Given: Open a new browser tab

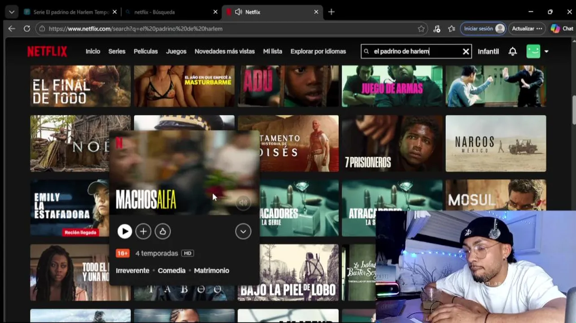Looking at the screenshot, I should (331, 12).
